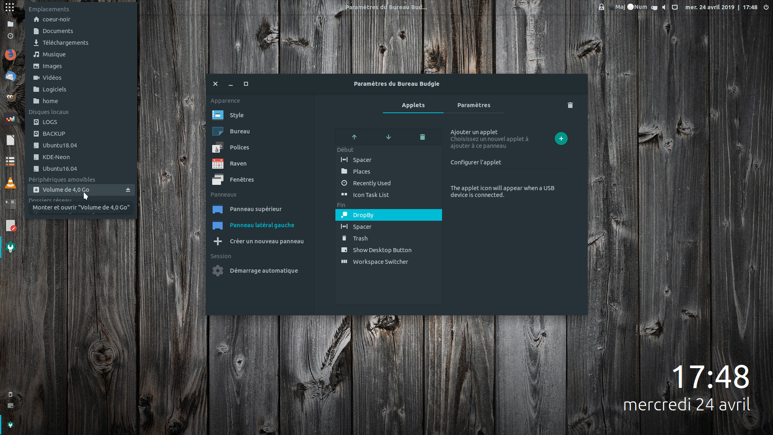This screenshot has width=773, height=435.
Task: Move the applet down with the arrow icon
Action: click(x=389, y=137)
